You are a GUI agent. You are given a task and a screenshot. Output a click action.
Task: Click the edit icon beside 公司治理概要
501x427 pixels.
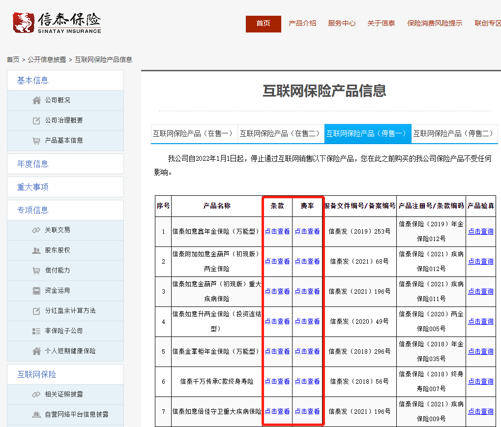[x=36, y=121]
